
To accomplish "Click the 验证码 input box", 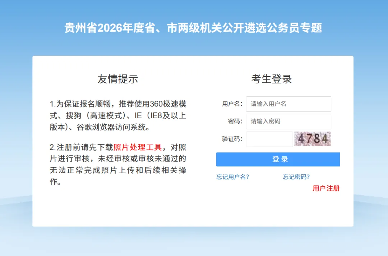I will pyautogui.click(x=269, y=139).
